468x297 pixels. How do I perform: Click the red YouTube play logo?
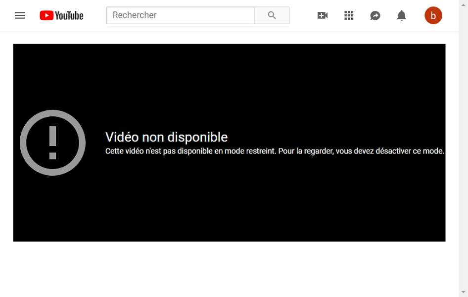tap(47, 15)
